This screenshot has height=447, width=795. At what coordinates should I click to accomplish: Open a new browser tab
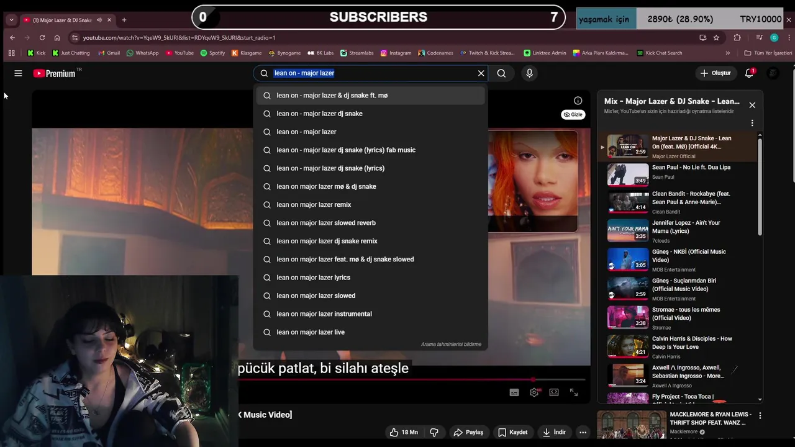pyautogui.click(x=124, y=20)
